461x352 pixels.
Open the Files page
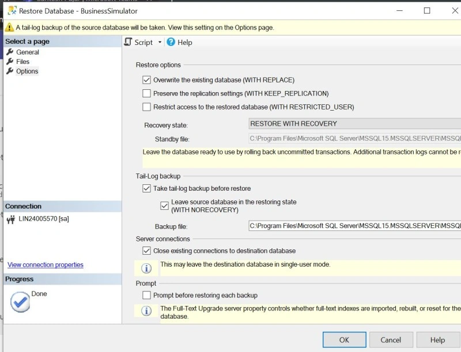click(x=22, y=62)
